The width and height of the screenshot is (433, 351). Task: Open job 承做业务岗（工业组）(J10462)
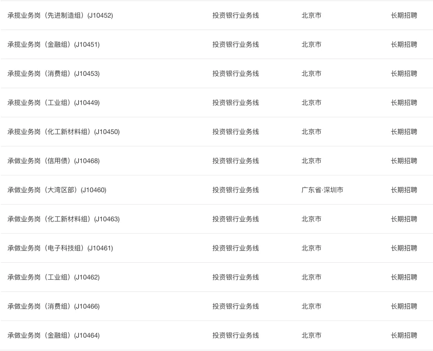(x=54, y=277)
